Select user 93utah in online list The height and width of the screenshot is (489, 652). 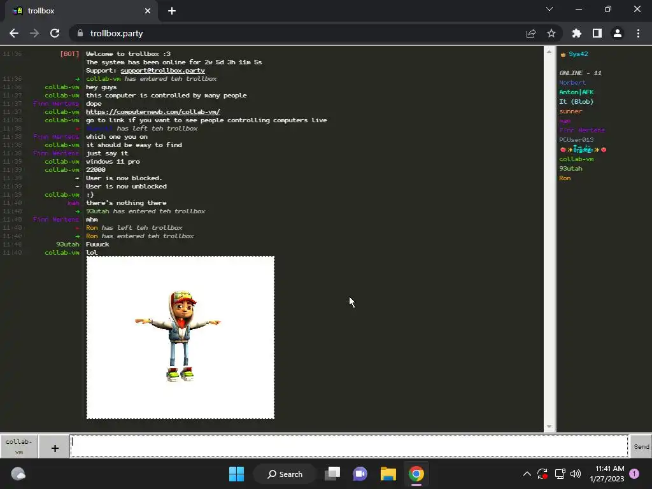[x=570, y=168]
